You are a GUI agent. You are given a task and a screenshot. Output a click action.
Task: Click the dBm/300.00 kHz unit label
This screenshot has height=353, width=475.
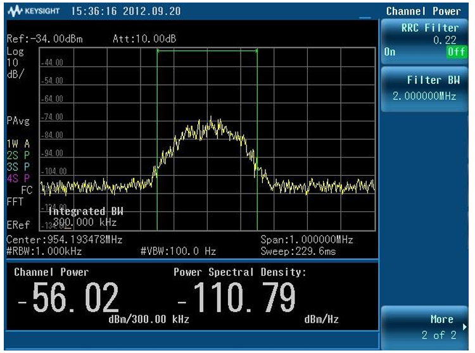149,319
